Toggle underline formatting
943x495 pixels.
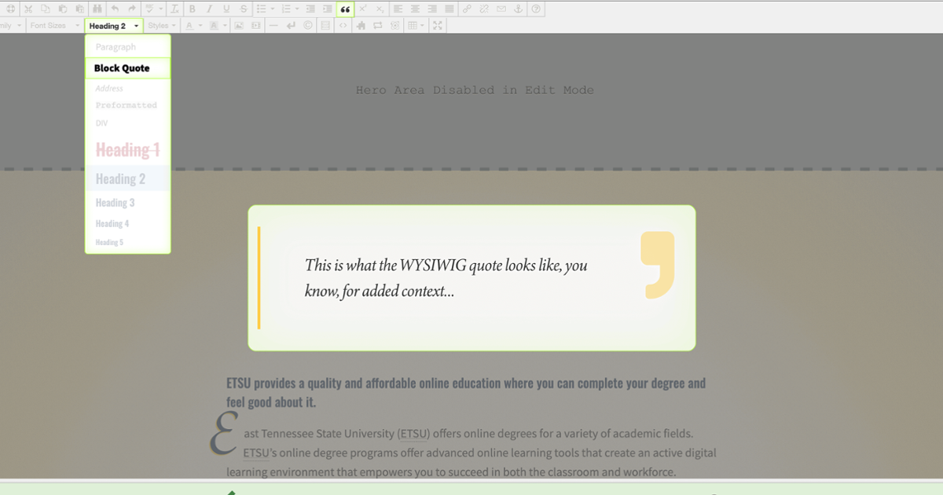click(226, 9)
